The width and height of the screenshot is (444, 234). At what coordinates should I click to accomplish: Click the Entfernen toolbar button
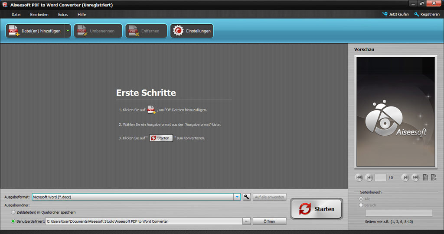click(x=146, y=31)
